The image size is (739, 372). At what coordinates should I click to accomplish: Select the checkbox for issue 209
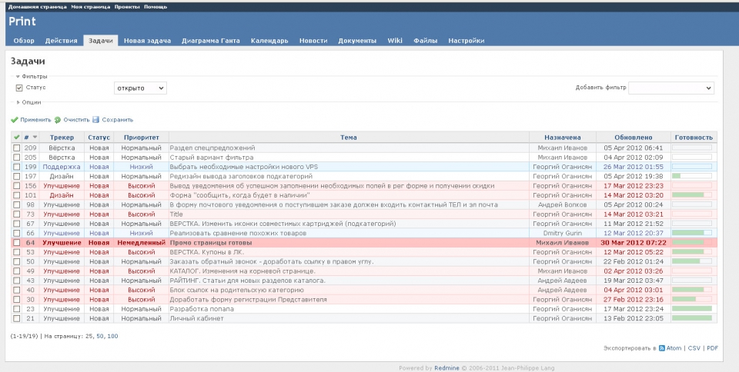[x=17, y=147]
